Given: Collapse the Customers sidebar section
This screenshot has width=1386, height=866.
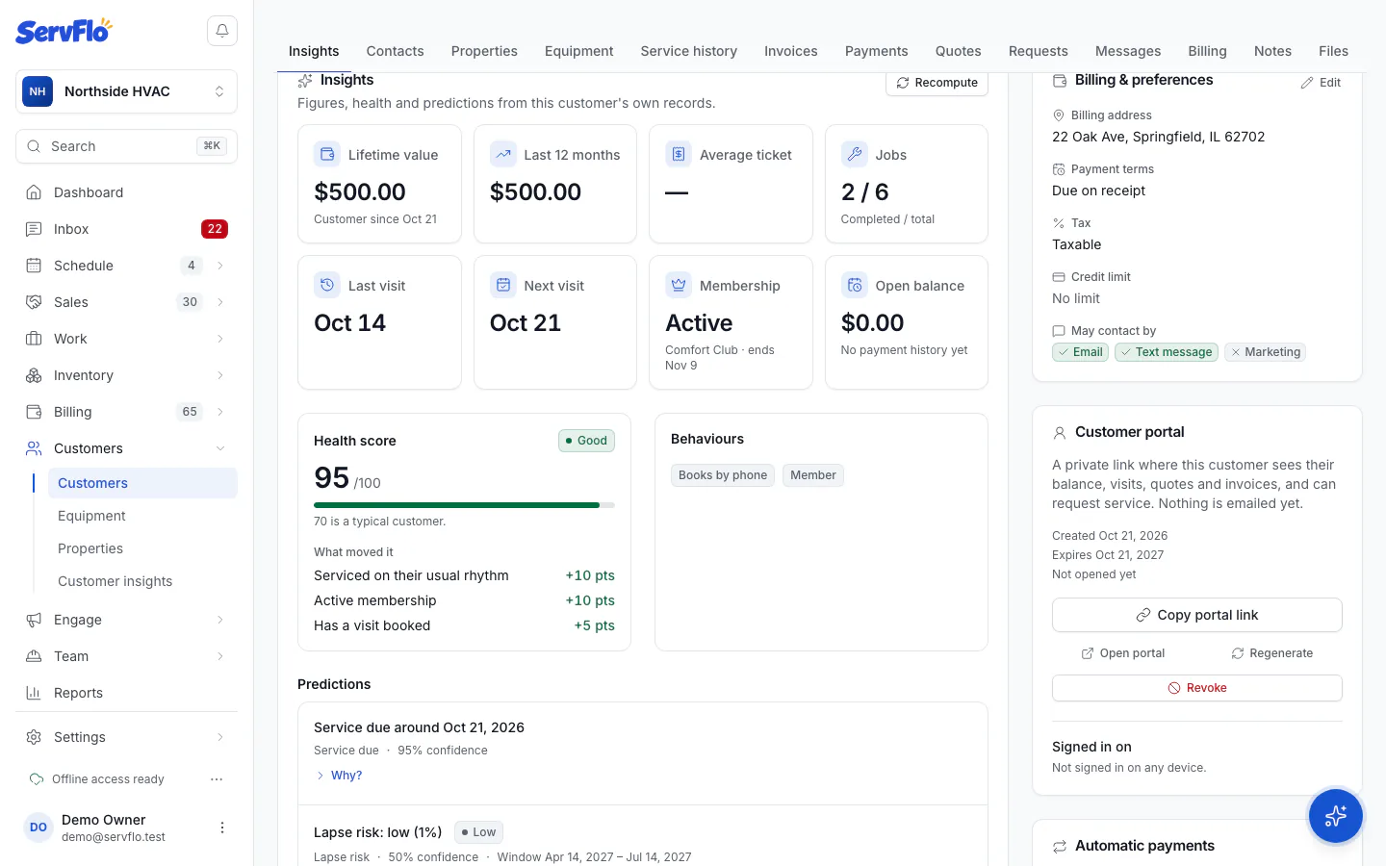Looking at the screenshot, I should point(220,448).
